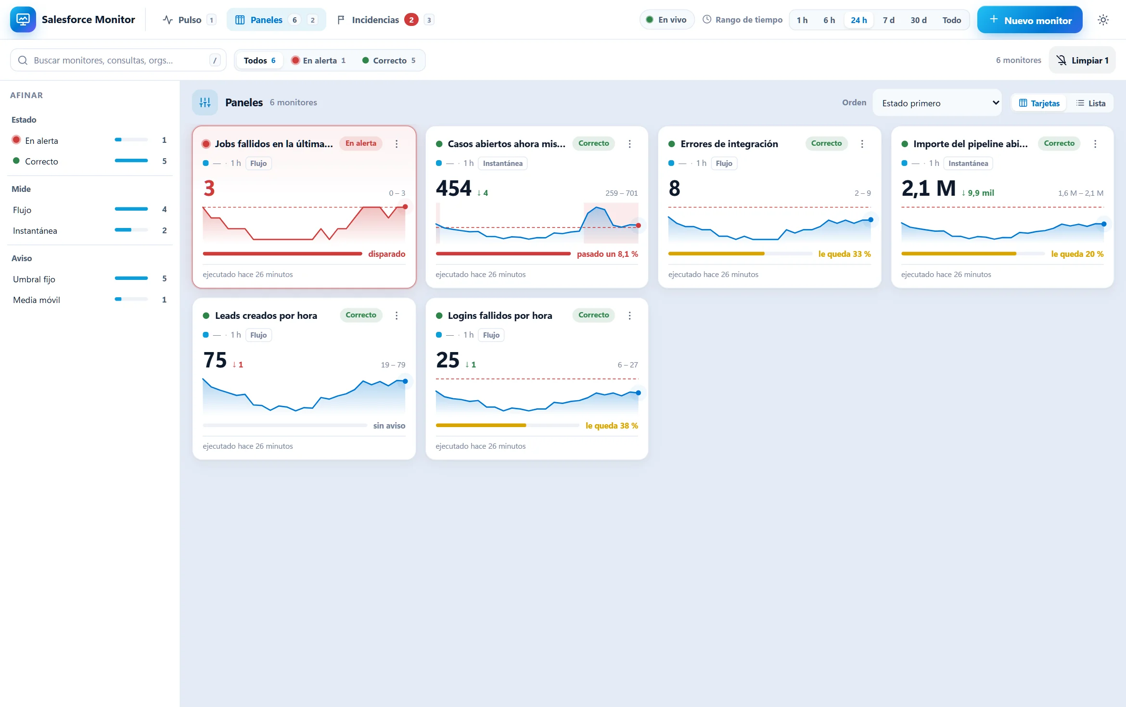This screenshot has width=1126, height=707.
Task: Click the sparkline chart on Leads creados card
Action: click(x=304, y=395)
